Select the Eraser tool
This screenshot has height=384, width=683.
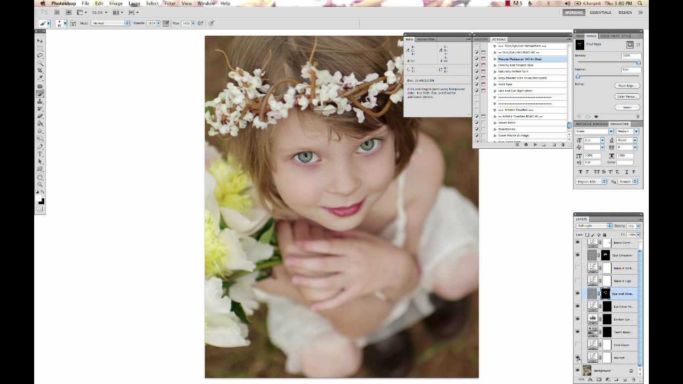pos(40,116)
